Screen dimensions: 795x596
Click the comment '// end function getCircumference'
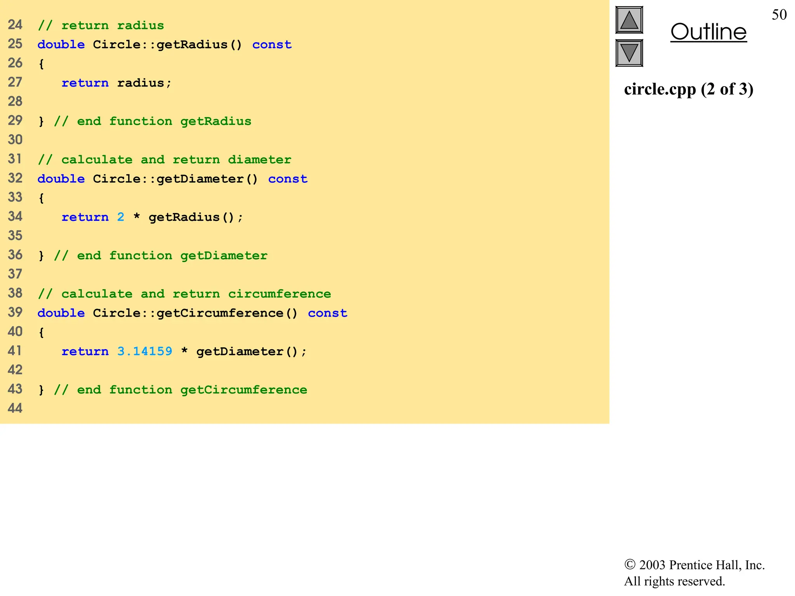pos(181,390)
